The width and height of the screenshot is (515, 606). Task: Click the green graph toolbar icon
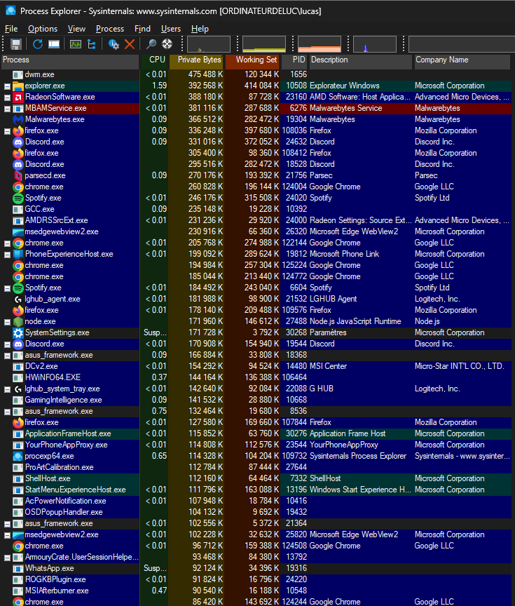click(75, 44)
